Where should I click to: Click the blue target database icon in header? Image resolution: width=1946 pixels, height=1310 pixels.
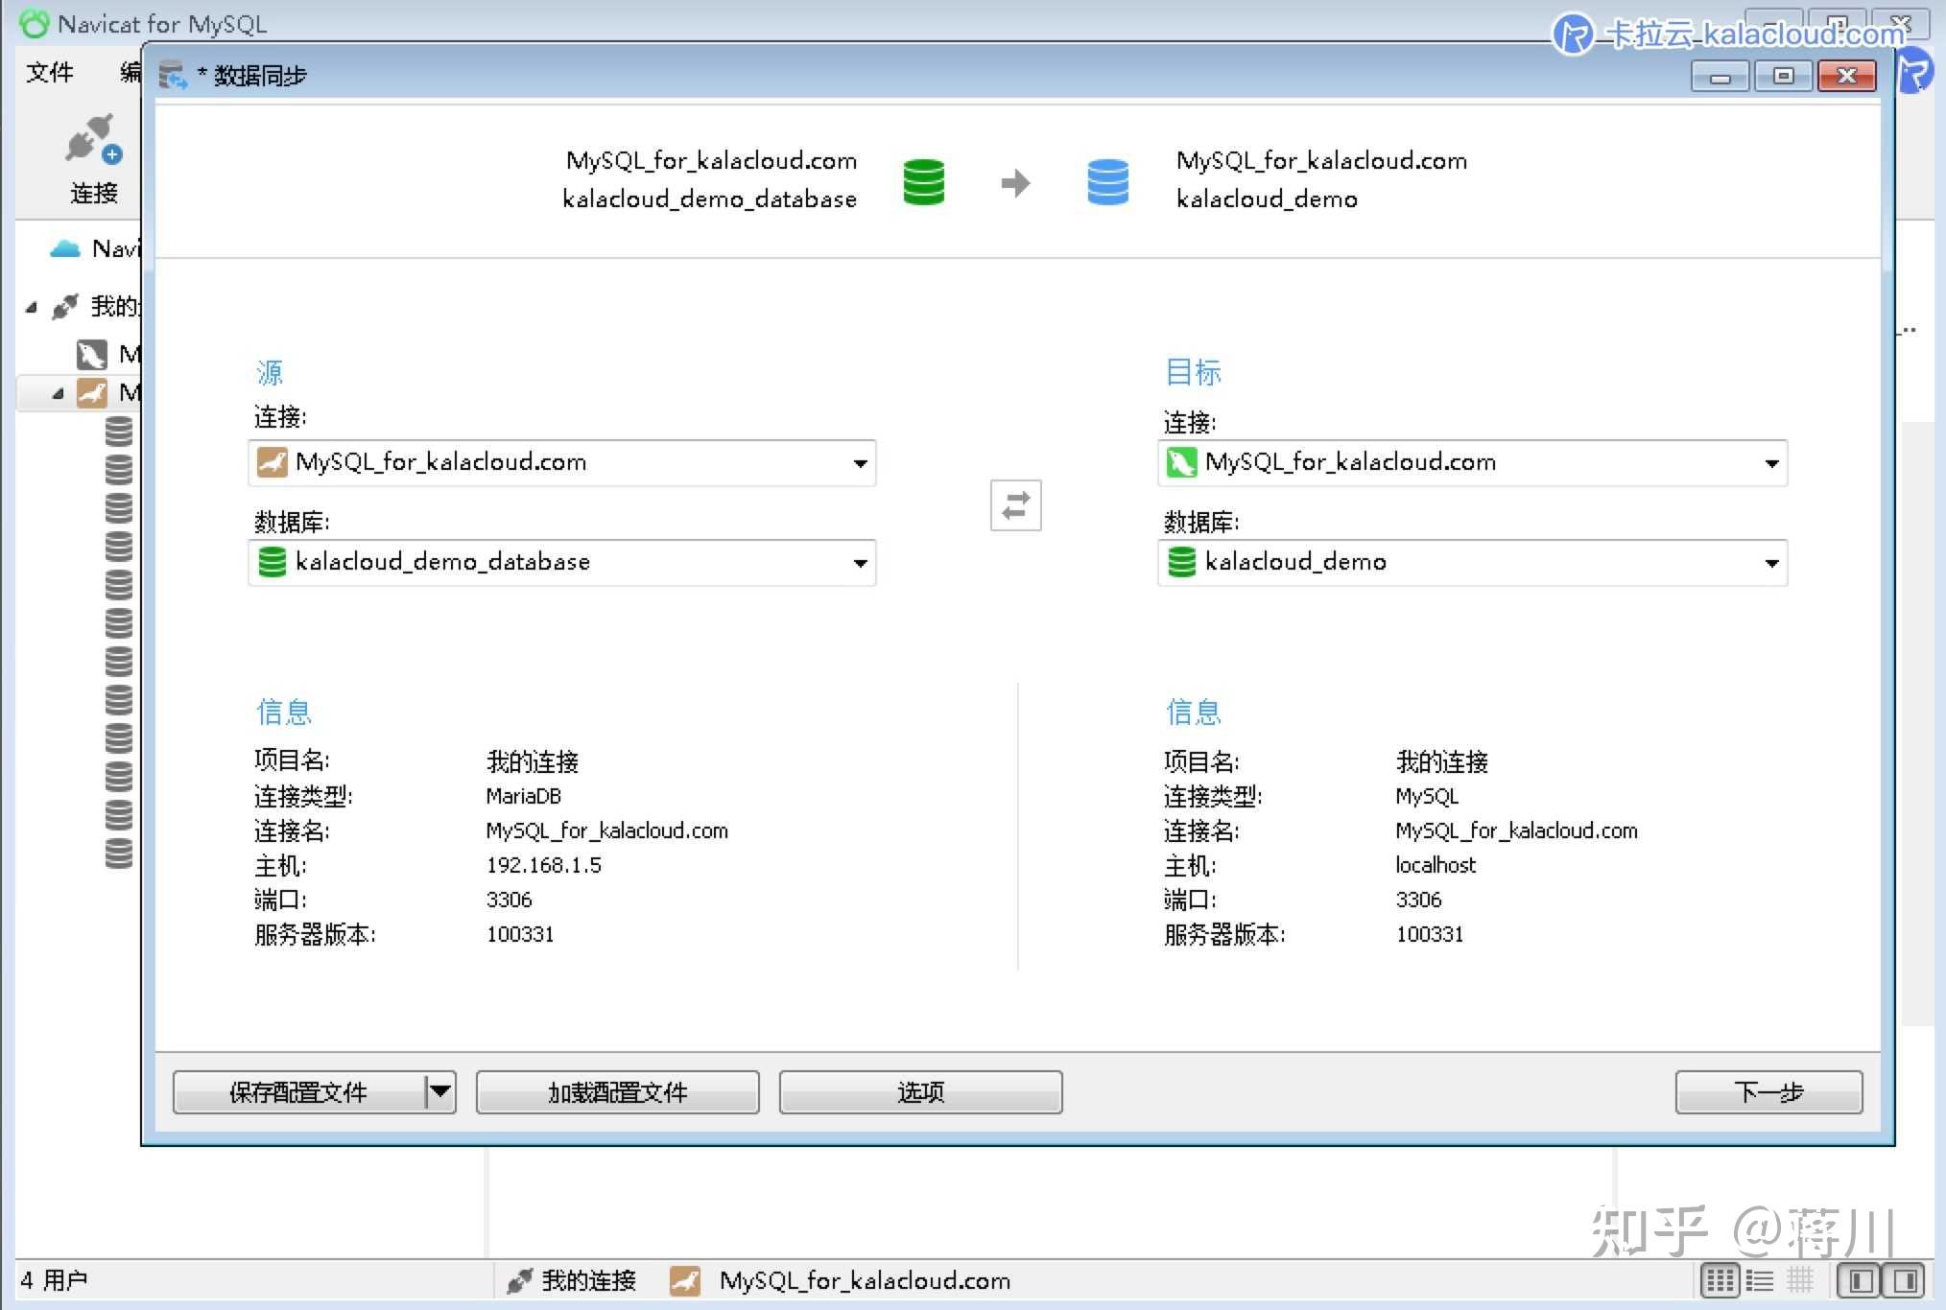pos(1107,181)
